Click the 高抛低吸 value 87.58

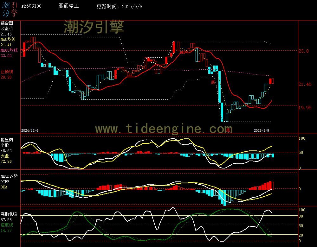6,220
